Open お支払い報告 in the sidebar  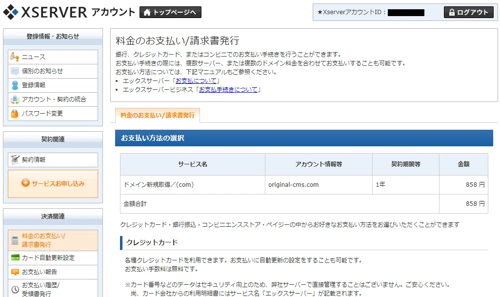(x=53, y=272)
